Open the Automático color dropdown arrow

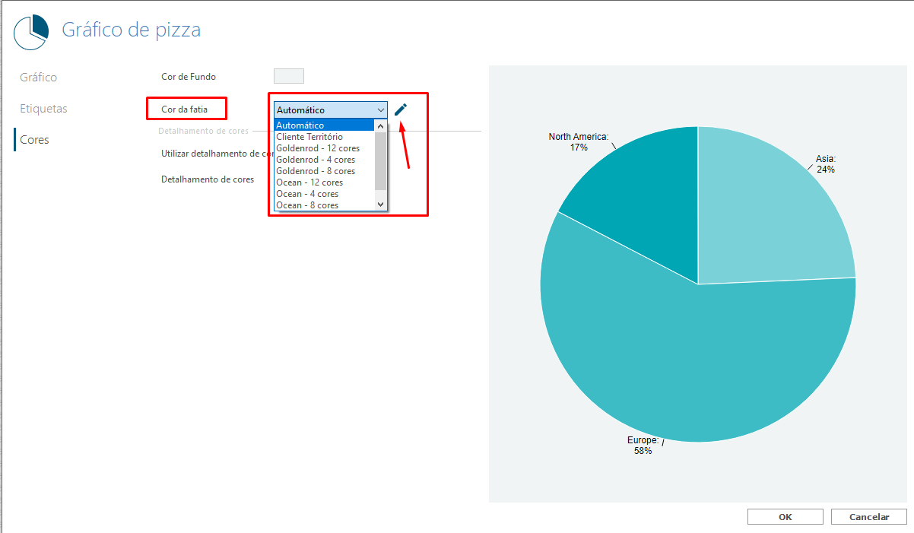tap(381, 110)
